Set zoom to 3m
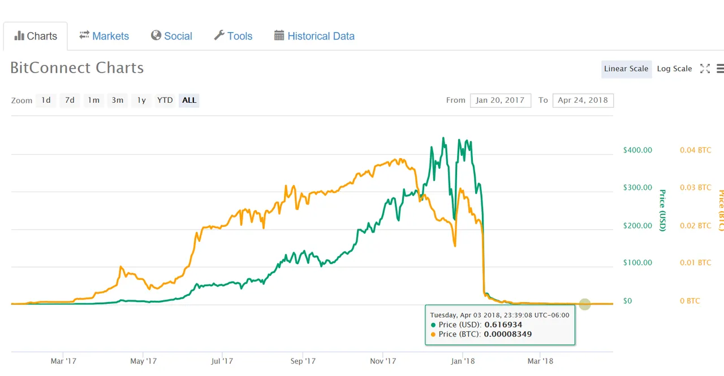724x376 pixels. 117,100
